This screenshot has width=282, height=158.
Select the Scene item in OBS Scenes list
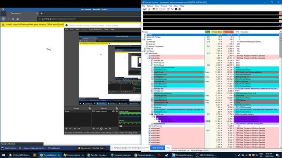click(78, 111)
